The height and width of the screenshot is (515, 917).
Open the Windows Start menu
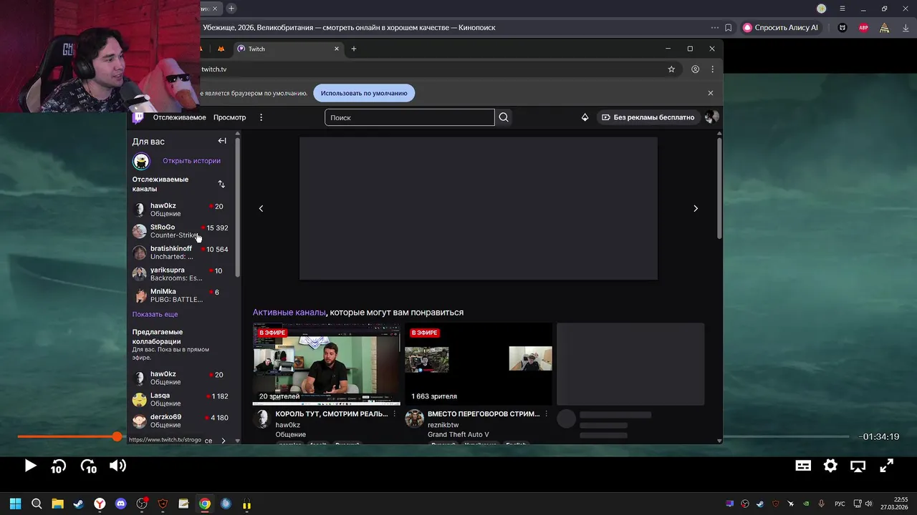pos(15,504)
